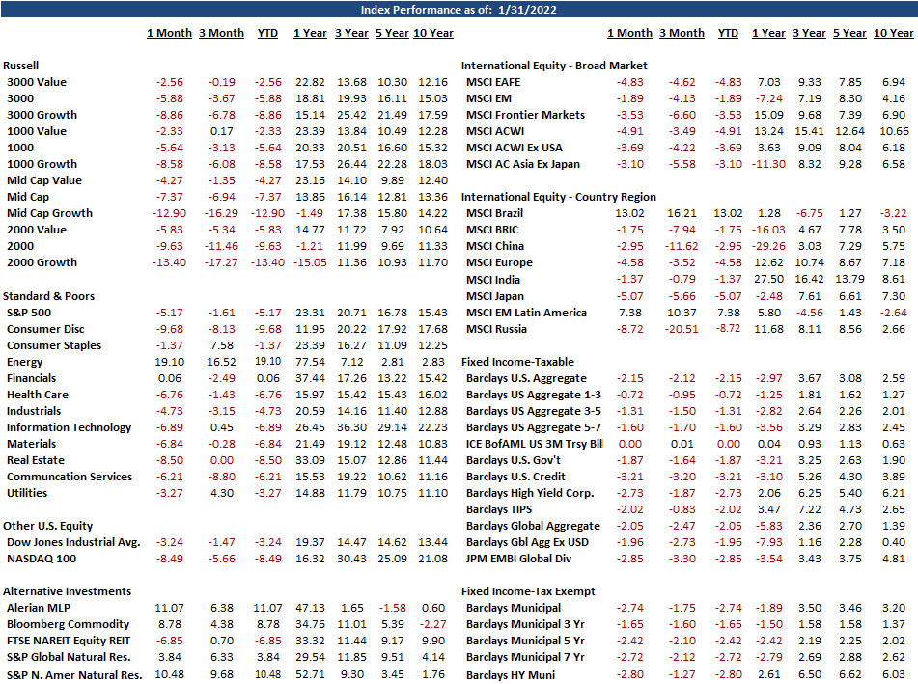918x684 pixels.
Task: Click the 'MSCI ACWI Ex USA' label
Action: [x=515, y=148]
